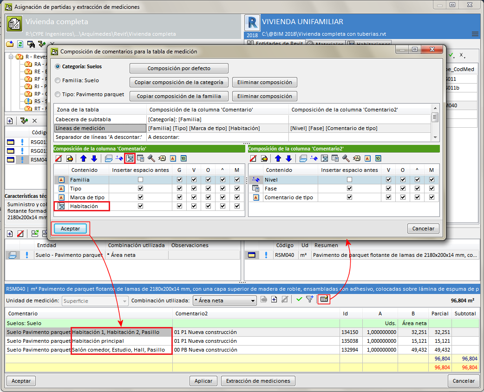Click 'Copiar composición de la familia'
This screenshot has width=484, height=392.
[x=179, y=96]
